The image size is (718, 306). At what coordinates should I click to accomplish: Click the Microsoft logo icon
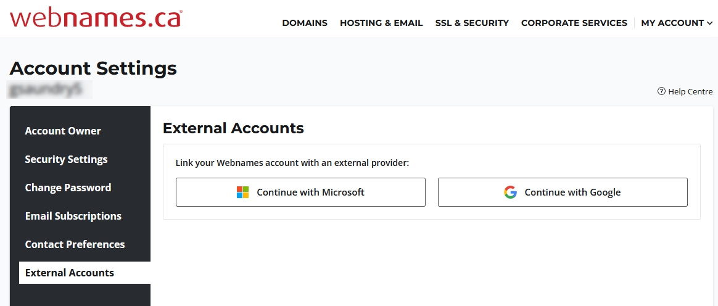tap(242, 192)
